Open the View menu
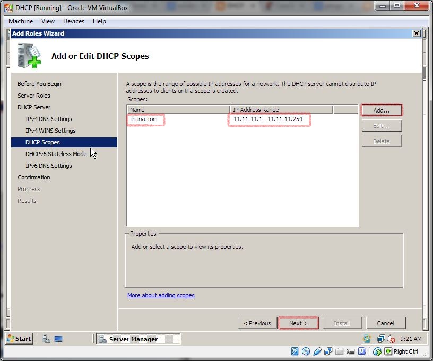This screenshot has height=361, width=433. [48, 21]
